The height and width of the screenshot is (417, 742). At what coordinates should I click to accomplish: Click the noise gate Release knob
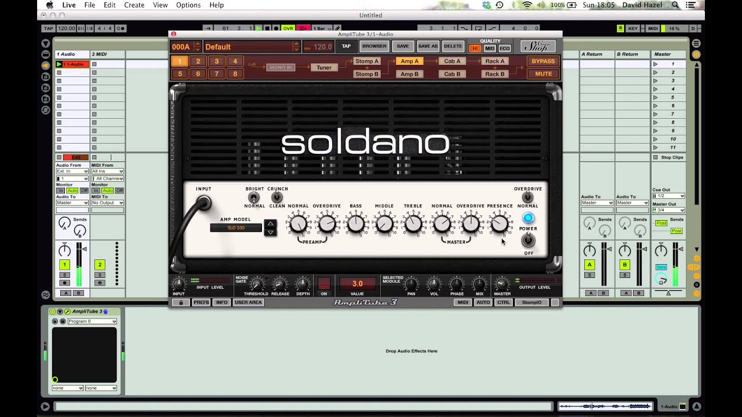coord(280,284)
